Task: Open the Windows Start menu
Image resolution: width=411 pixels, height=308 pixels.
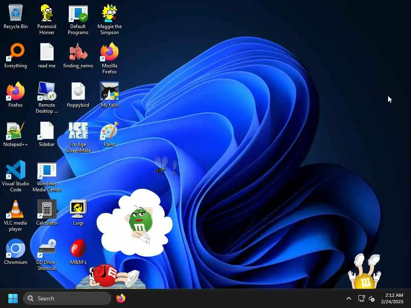Action: 13,298
